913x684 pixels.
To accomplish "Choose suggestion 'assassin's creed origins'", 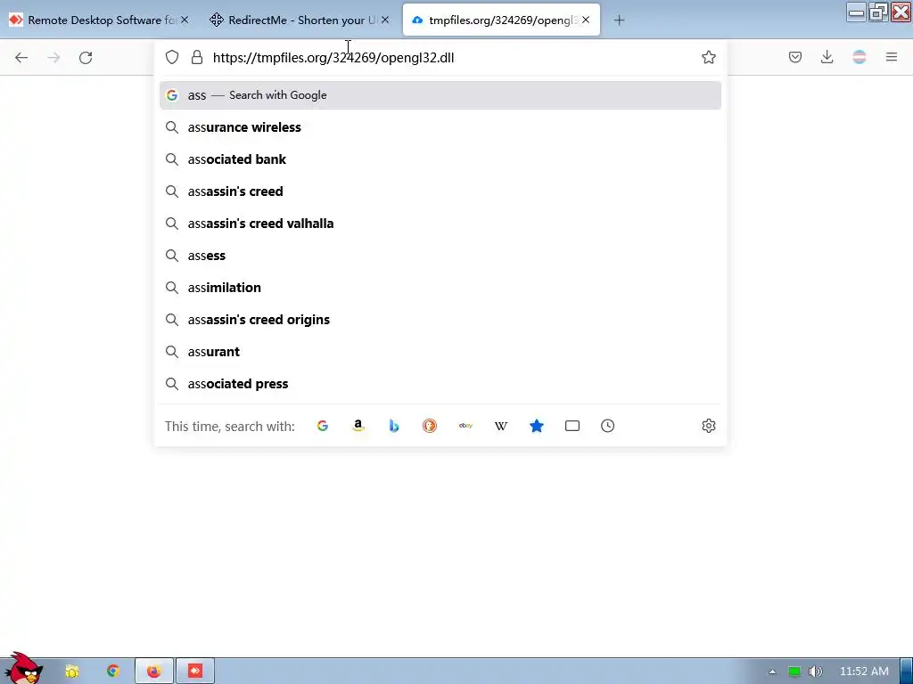I will (x=440, y=320).
